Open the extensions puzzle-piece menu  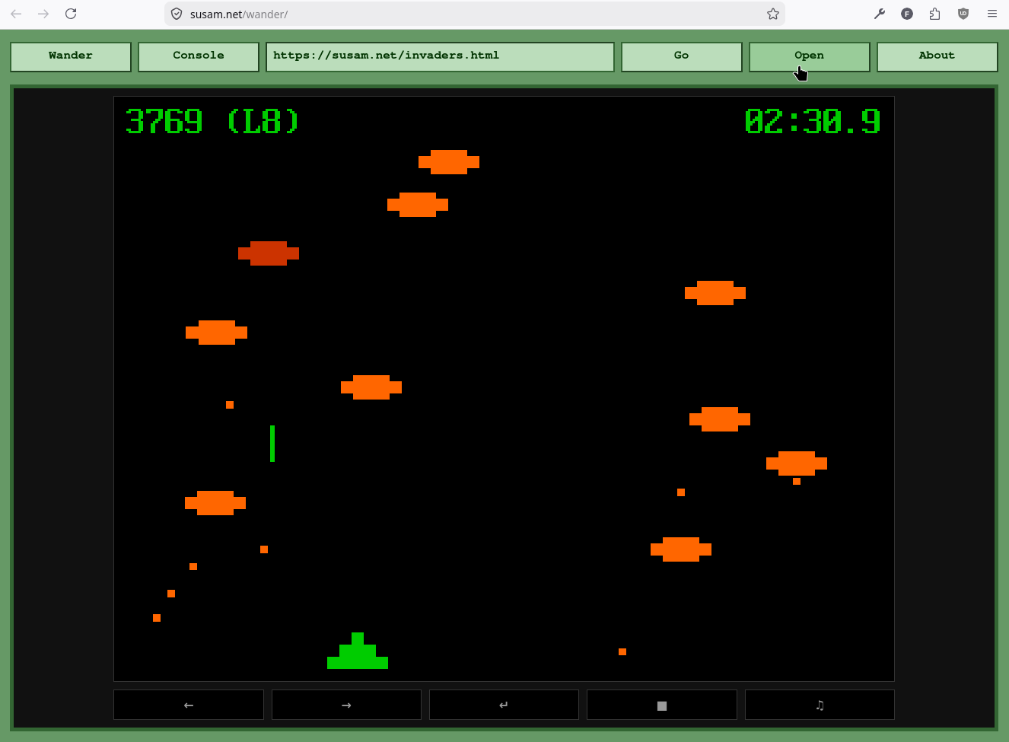935,14
